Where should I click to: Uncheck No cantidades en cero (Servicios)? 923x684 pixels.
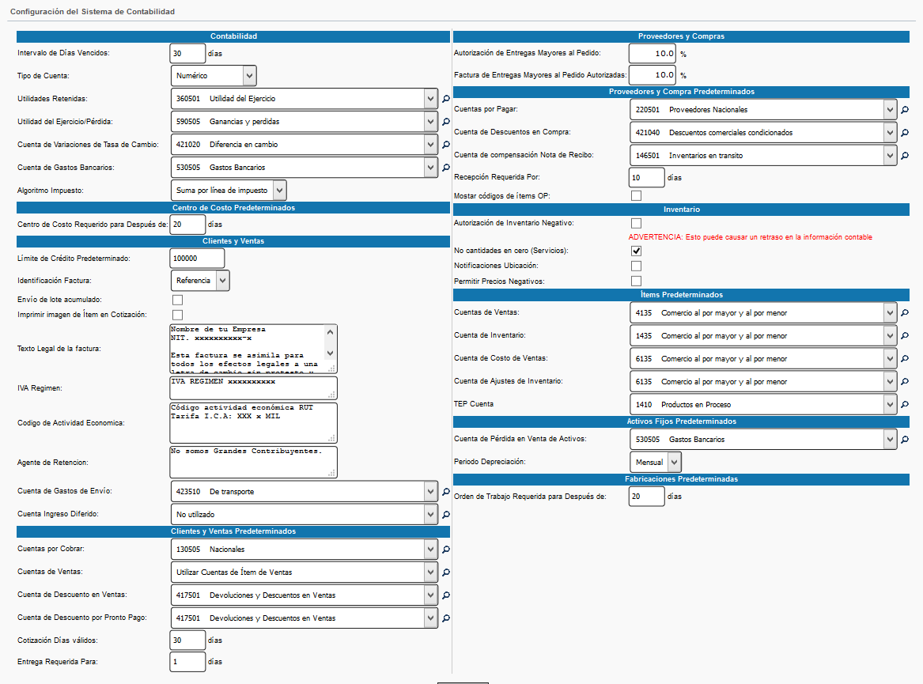pos(636,251)
